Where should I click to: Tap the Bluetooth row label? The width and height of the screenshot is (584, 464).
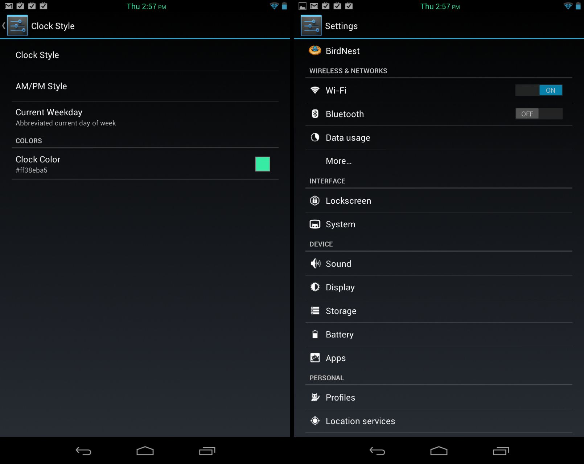[345, 114]
